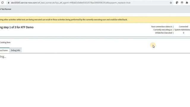The image size is (190, 107).
Task: Bookmark this page with the star icon
Action: click(x=171, y=3)
